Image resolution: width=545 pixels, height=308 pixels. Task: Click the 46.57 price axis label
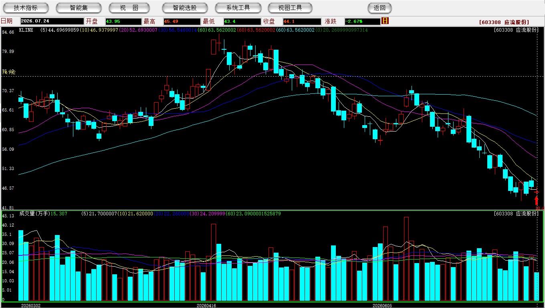(x=8, y=188)
